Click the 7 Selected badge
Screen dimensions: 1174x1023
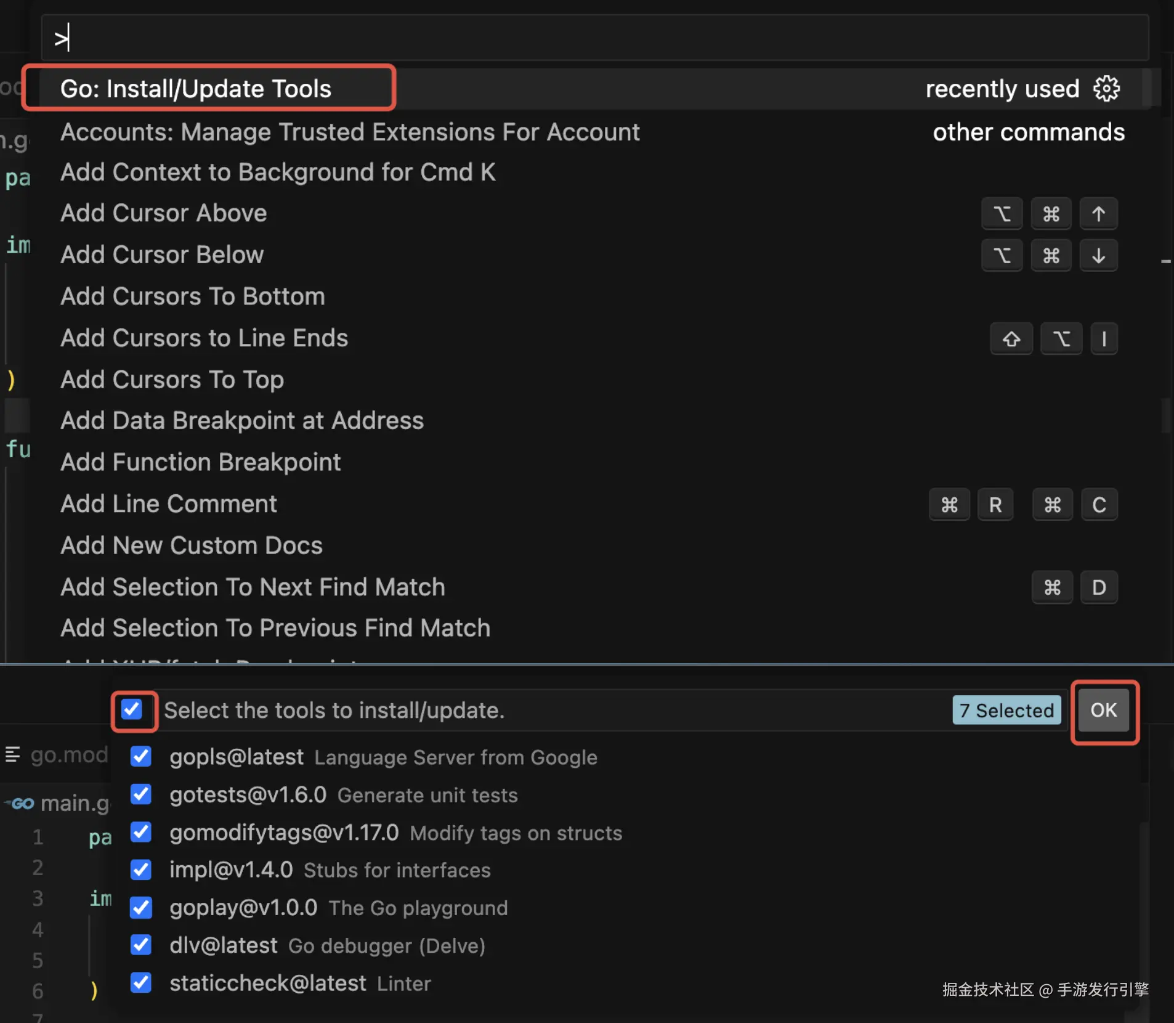[x=1006, y=710]
